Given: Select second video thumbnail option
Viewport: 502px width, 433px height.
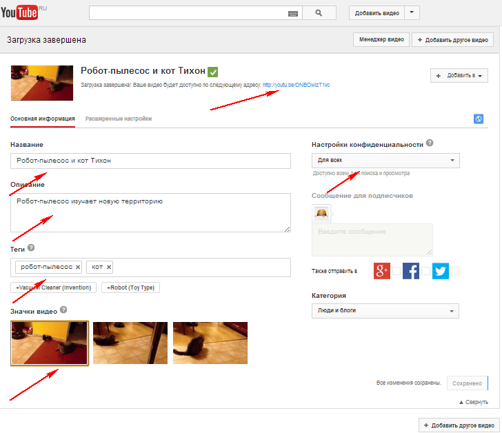Looking at the screenshot, I should click(x=130, y=343).
